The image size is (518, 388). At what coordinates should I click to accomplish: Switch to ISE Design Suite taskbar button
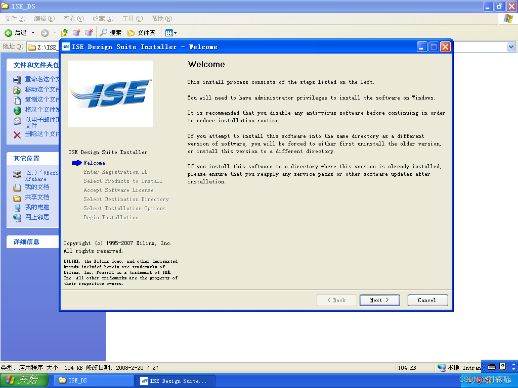tap(176, 381)
